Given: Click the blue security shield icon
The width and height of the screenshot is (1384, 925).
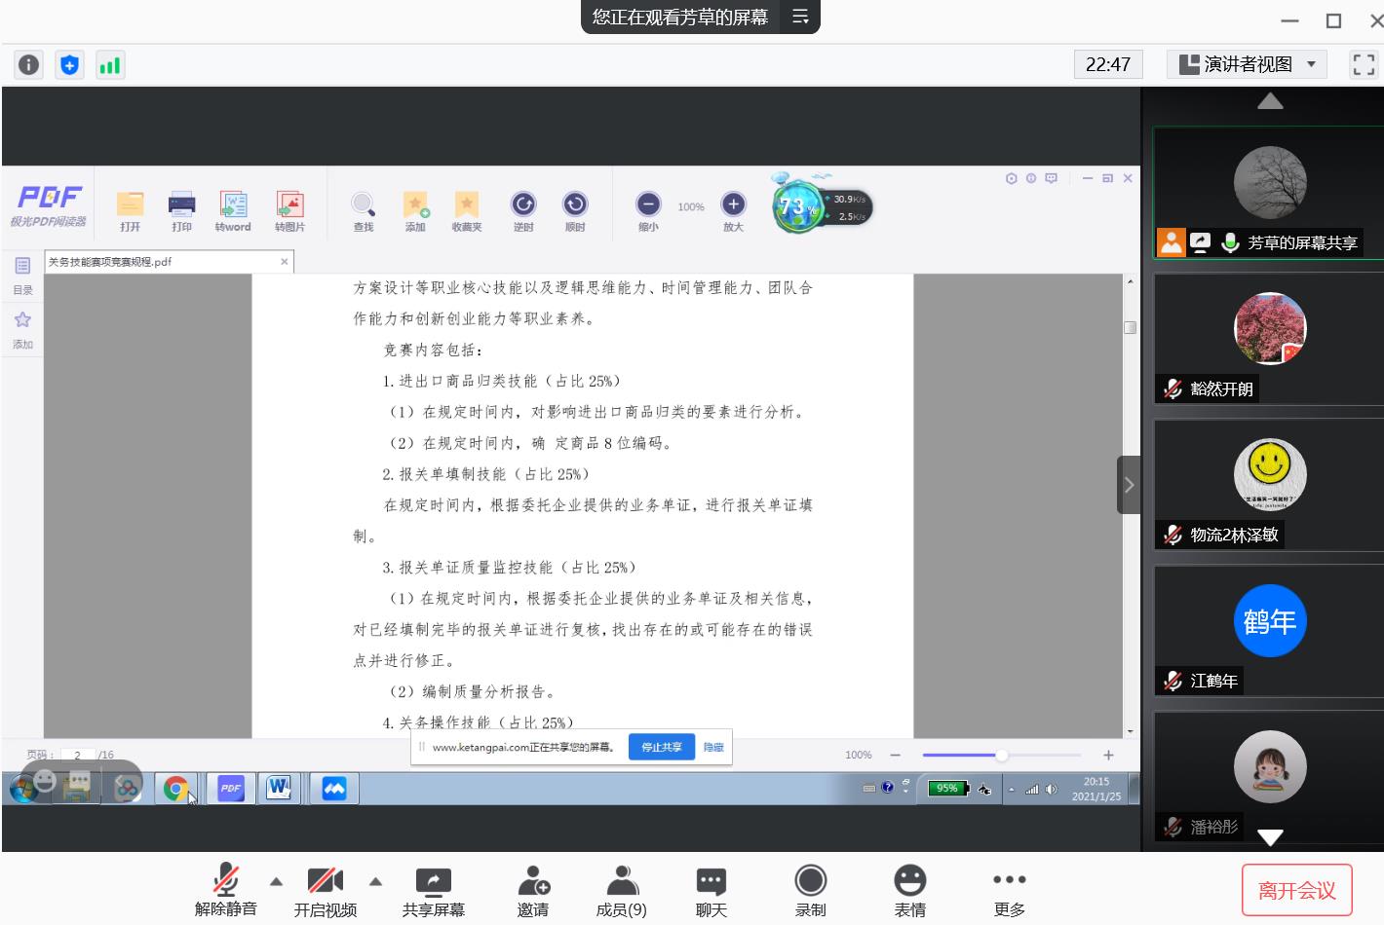Looking at the screenshot, I should pyautogui.click(x=69, y=65).
